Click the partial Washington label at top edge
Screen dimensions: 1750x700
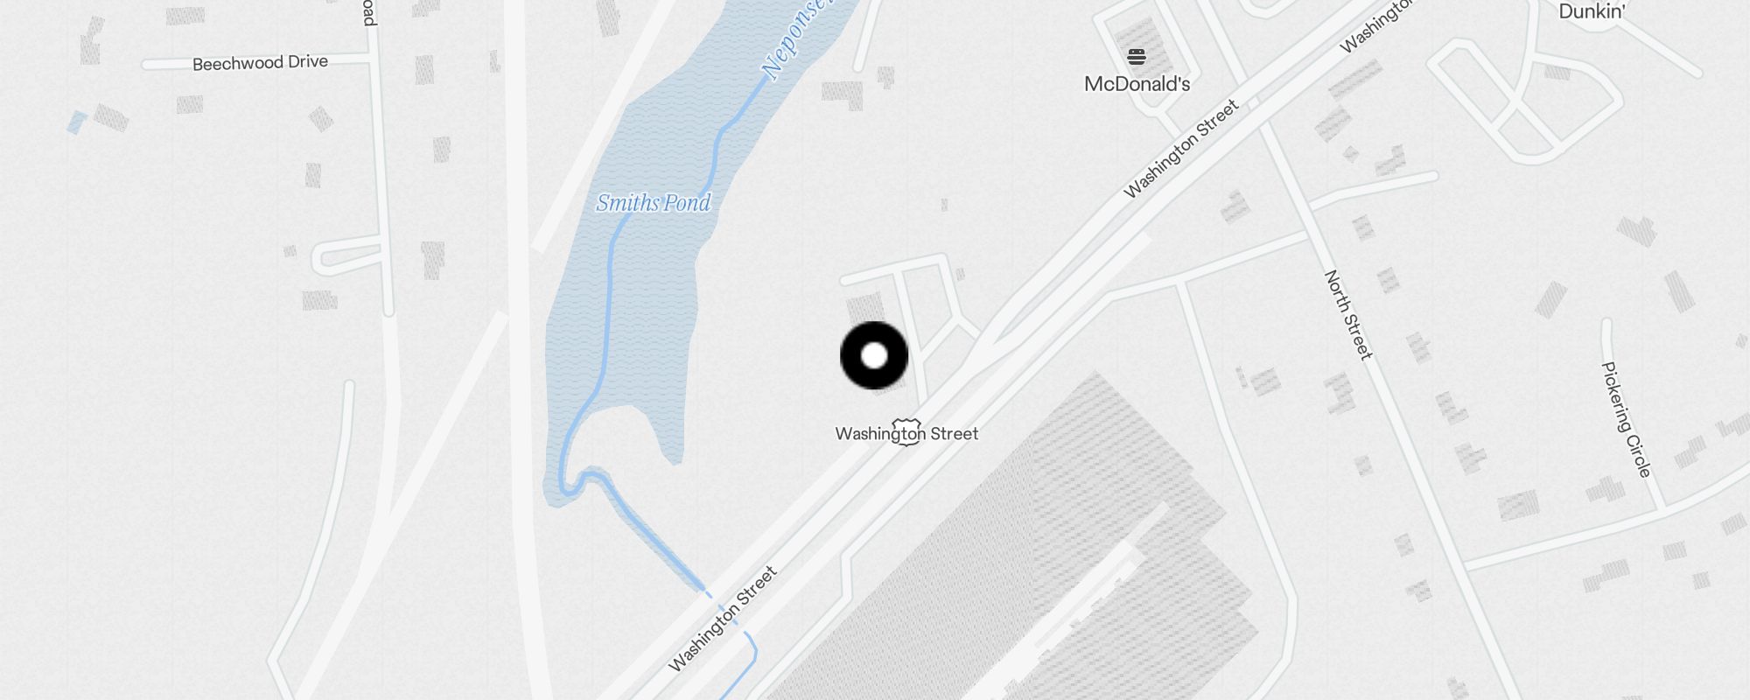tap(1377, 26)
